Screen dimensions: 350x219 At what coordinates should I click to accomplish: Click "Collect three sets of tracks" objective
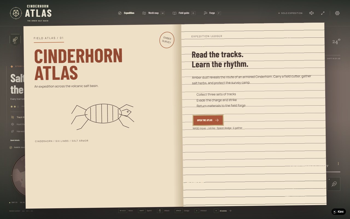pos(216,94)
